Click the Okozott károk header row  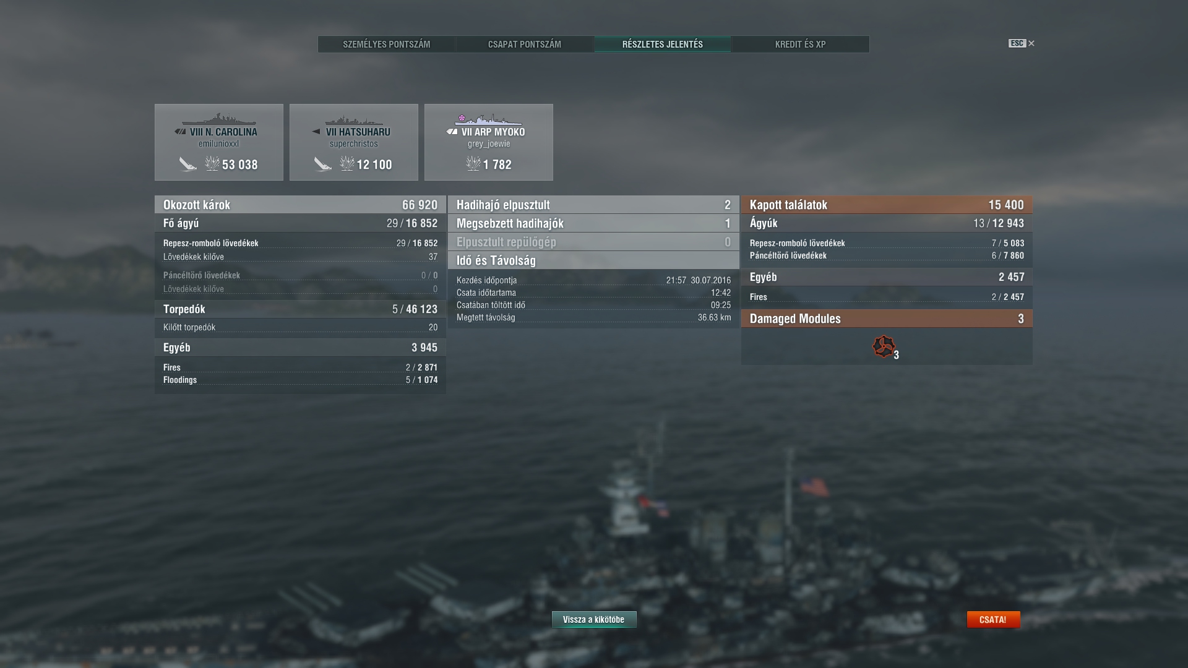point(300,205)
